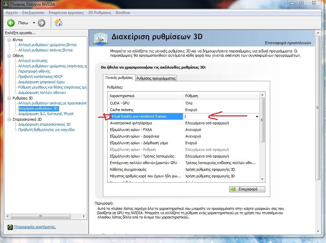Open the Επιφάνεια εργασίας menu
326x243 pixels.
[66, 13]
